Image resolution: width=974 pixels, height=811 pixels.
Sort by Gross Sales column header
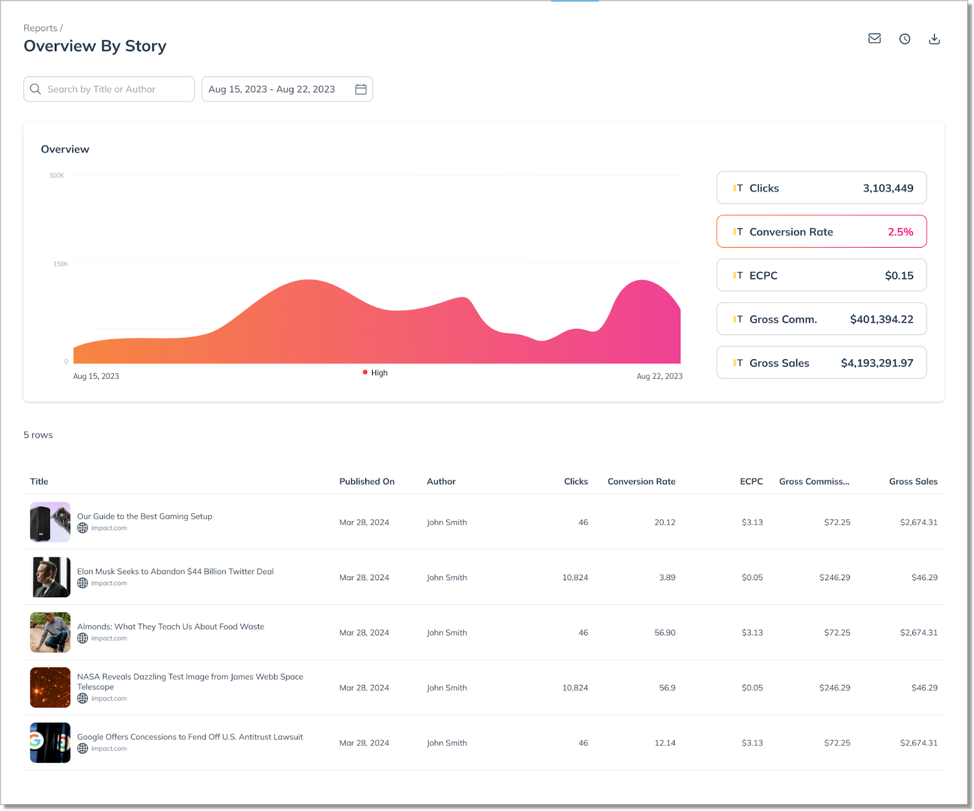[x=913, y=482]
